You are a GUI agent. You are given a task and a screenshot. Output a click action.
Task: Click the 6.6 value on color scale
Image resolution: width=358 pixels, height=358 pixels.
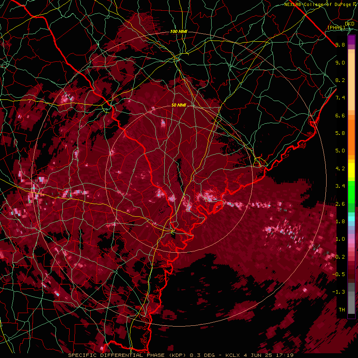340,115
